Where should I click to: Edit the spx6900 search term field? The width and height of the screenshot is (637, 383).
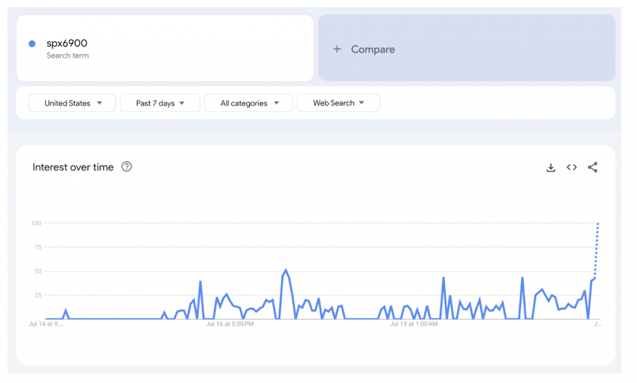click(67, 44)
